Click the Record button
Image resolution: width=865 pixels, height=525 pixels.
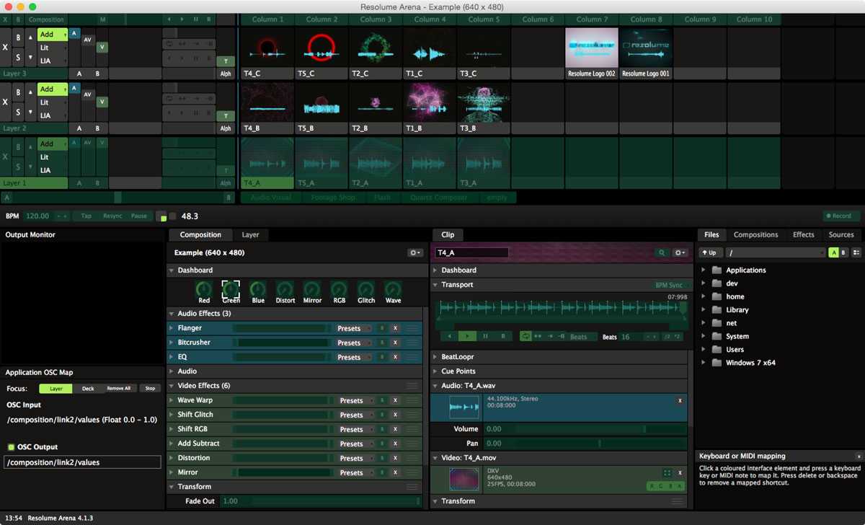coord(841,216)
